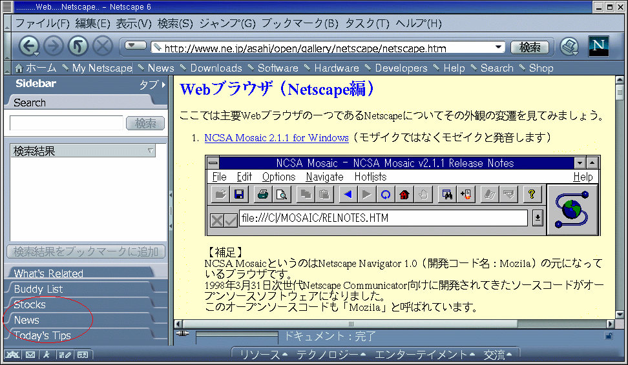The width and height of the screenshot is (628, 365).
Task: Click the page bookmark icon beside URL
Action: click(158, 47)
